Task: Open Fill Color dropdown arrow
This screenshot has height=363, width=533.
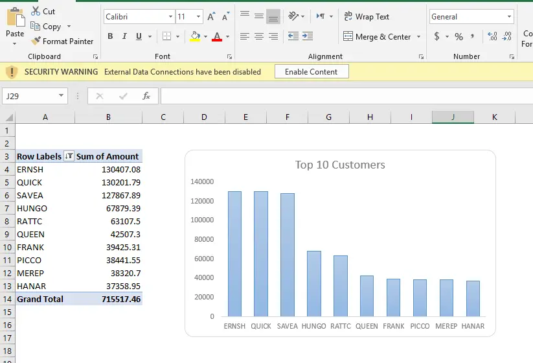Action: [206, 36]
